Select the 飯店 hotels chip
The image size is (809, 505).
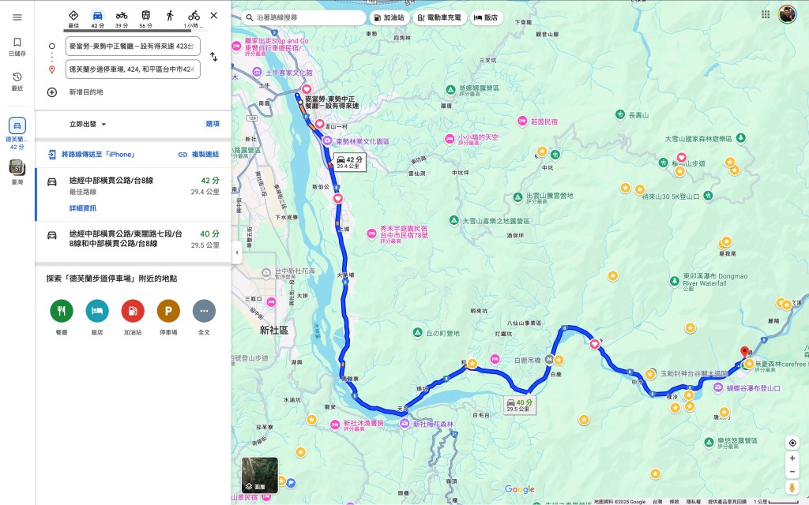tap(486, 17)
